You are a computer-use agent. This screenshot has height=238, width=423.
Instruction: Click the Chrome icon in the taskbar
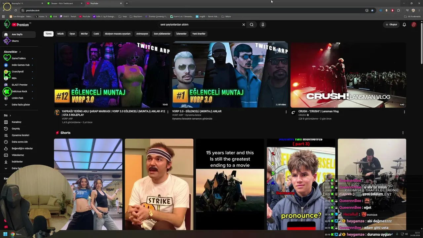(x=13, y=234)
